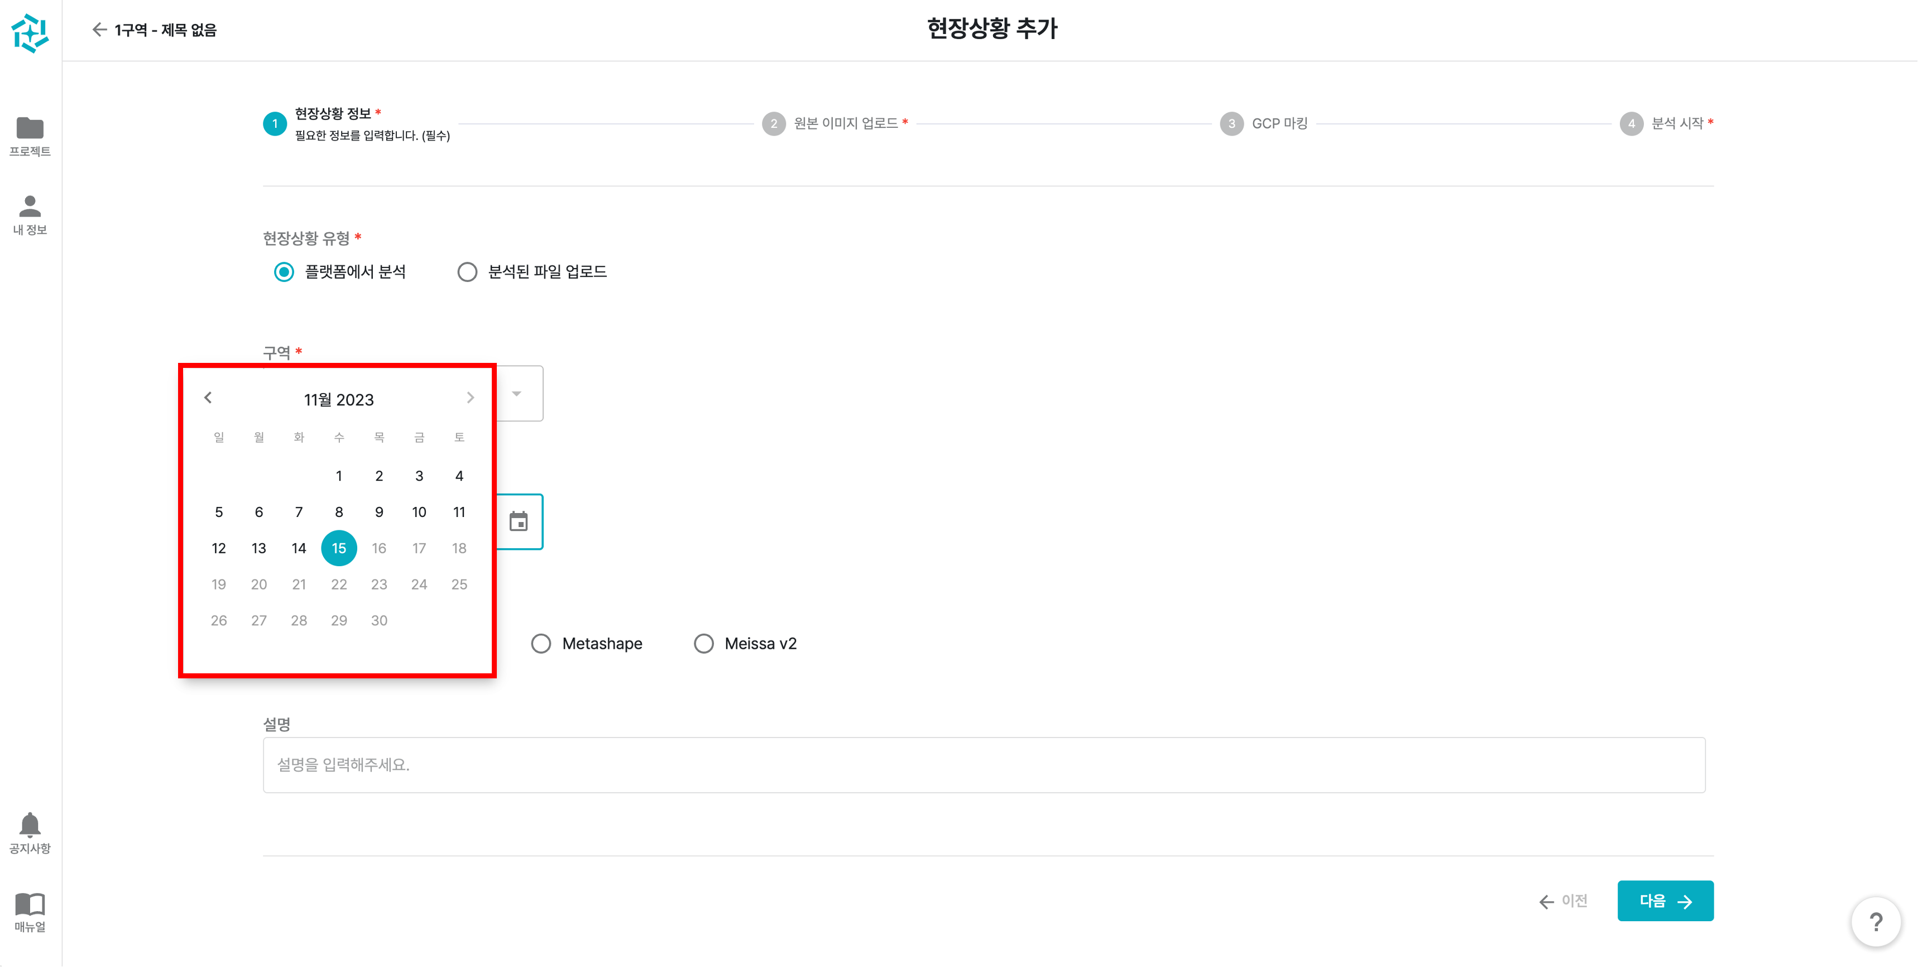
Task: Click the 이전 previous button
Action: point(1563,902)
